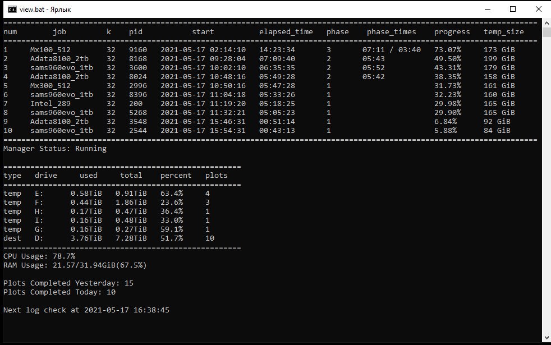551x345 pixels.
Task: Click the 'progress' column header
Action: tap(452, 32)
